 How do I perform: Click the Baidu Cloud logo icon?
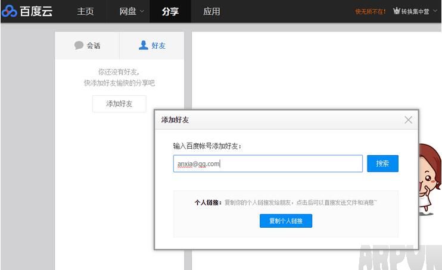tap(10, 11)
